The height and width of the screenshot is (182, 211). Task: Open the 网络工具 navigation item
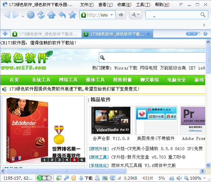pyautogui.click(x=68, y=80)
